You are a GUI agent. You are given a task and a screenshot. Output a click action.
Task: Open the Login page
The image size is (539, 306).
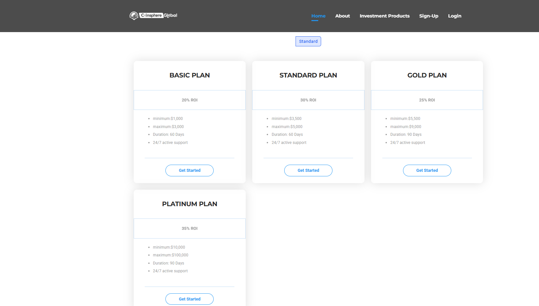click(x=455, y=16)
